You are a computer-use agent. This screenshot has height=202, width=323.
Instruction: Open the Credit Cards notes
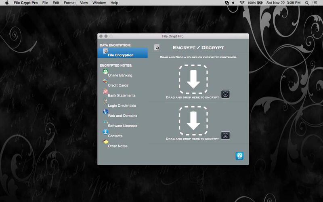pyautogui.click(x=118, y=85)
